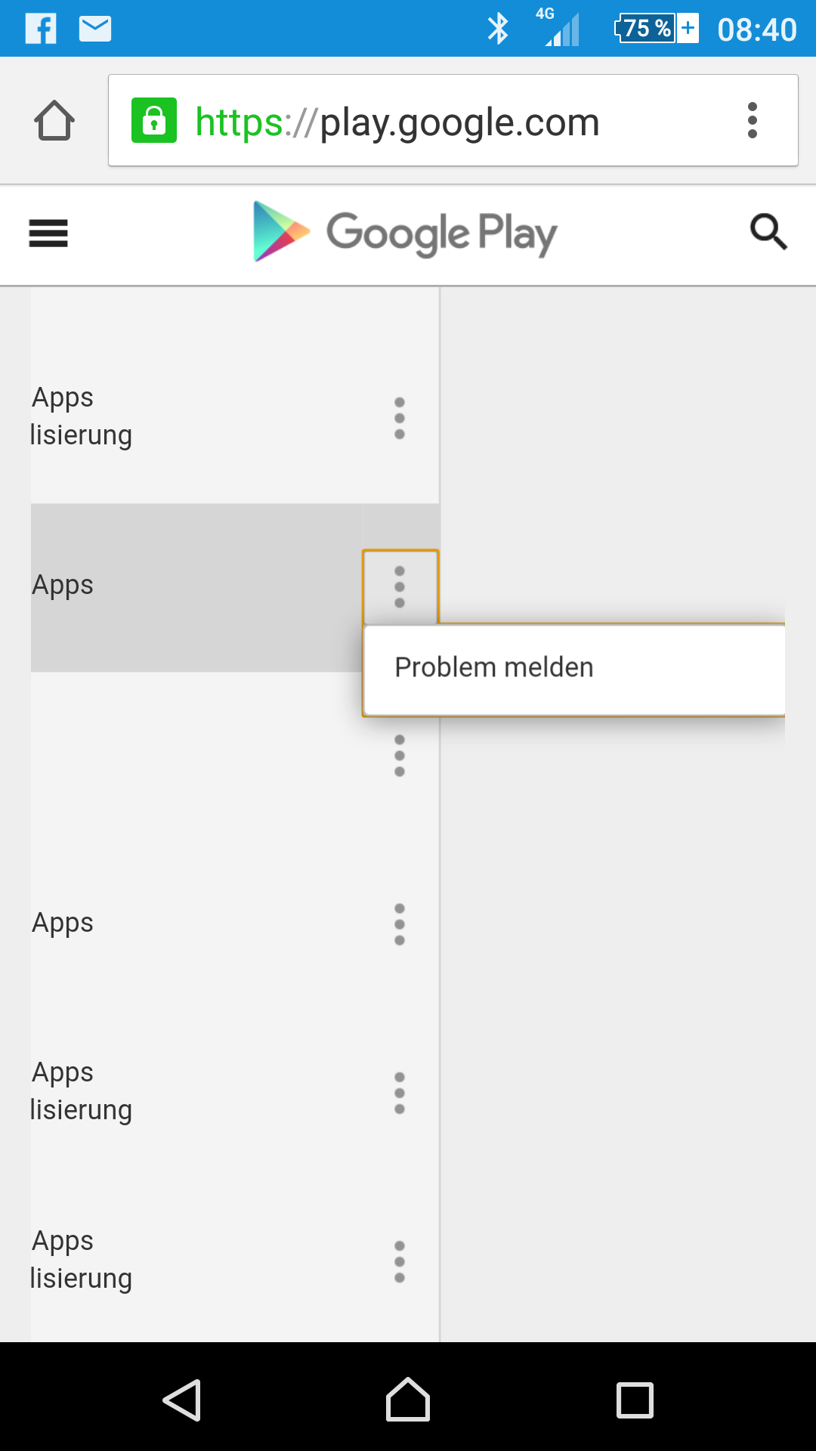Click the Google Play logo
This screenshot has height=1451, width=816.
coord(405,232)
